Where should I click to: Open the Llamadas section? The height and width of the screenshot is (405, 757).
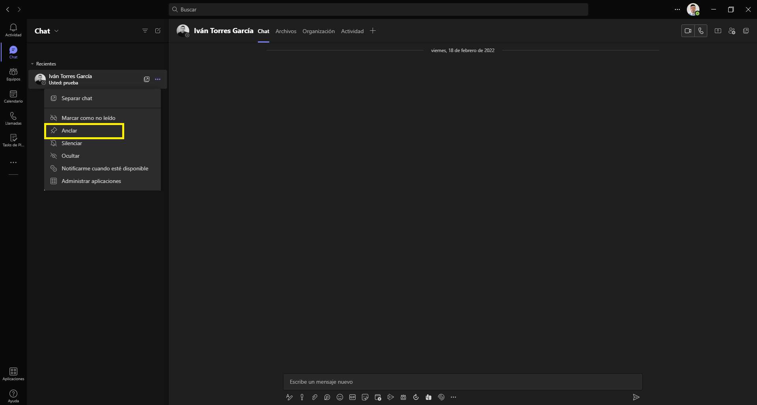13,118
